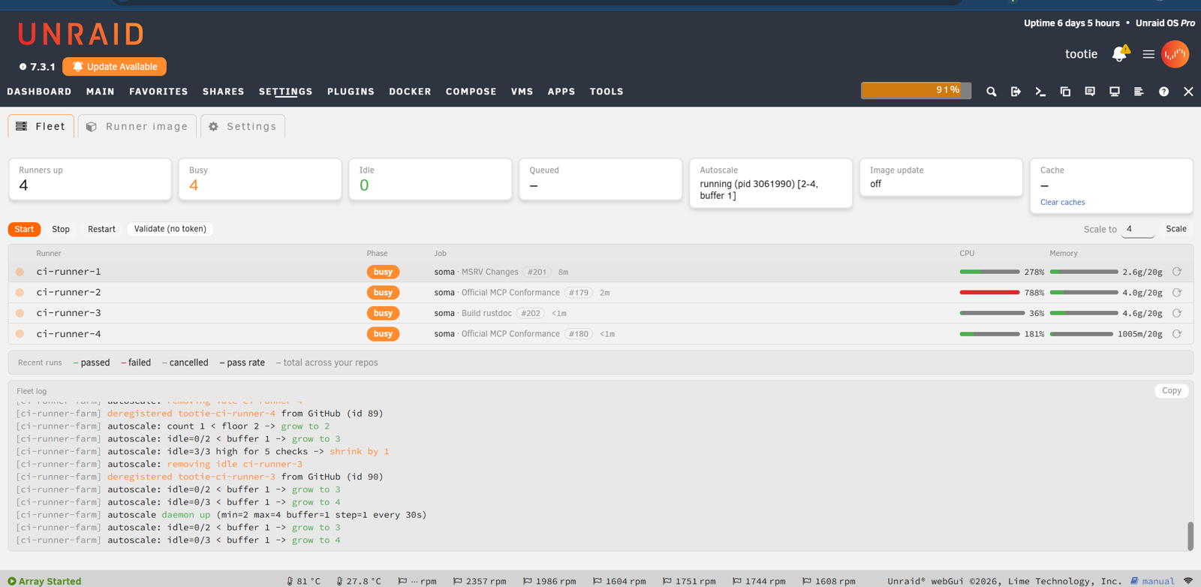Open the terminal prompt icon
This screenshot has width=1201, height=587.
tap(1040, 92)
